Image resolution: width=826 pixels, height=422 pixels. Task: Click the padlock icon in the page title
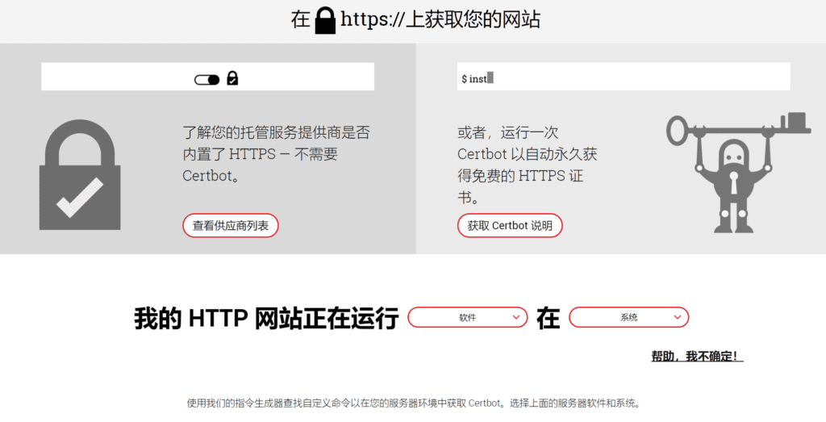[325, 20]
